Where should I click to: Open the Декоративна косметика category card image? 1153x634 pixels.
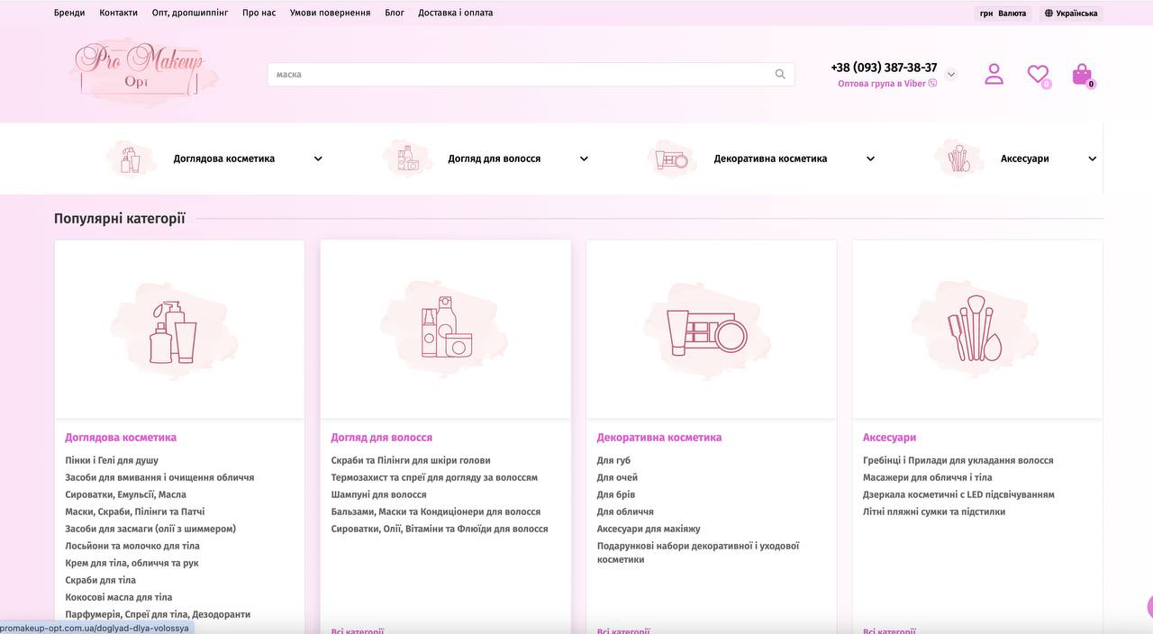click(x=712, y=330)
